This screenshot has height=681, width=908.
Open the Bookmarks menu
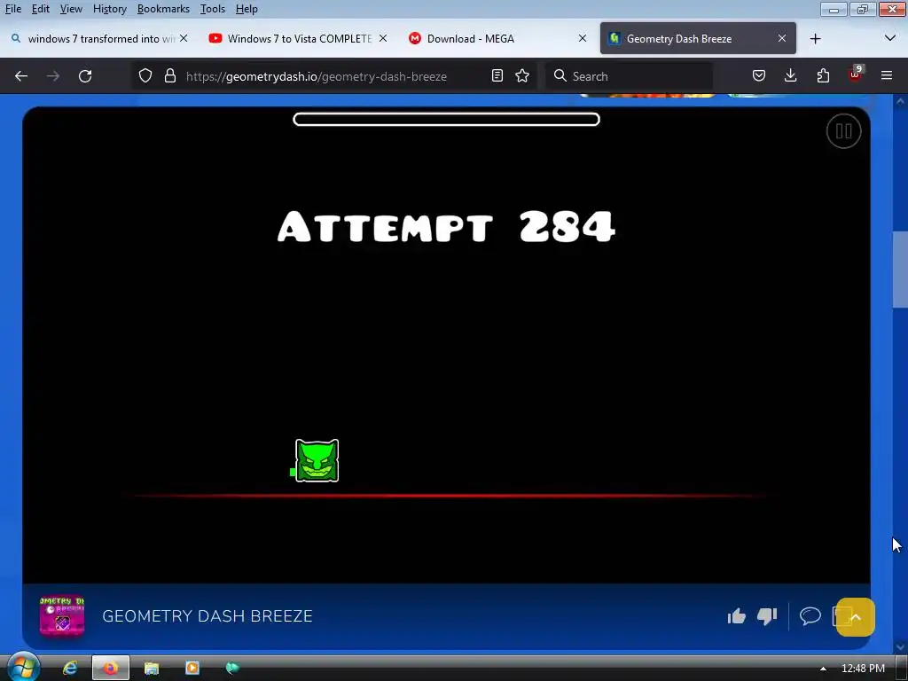tap(163, 9)
